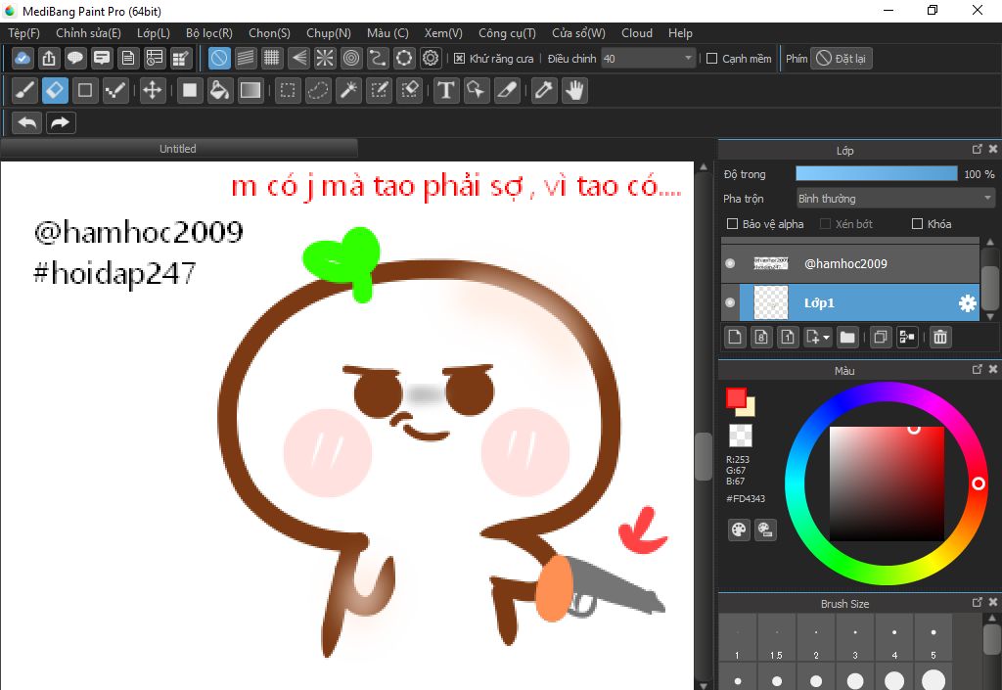
Task: Hide the Lớp1 layer
Action: tap(730, 302)
